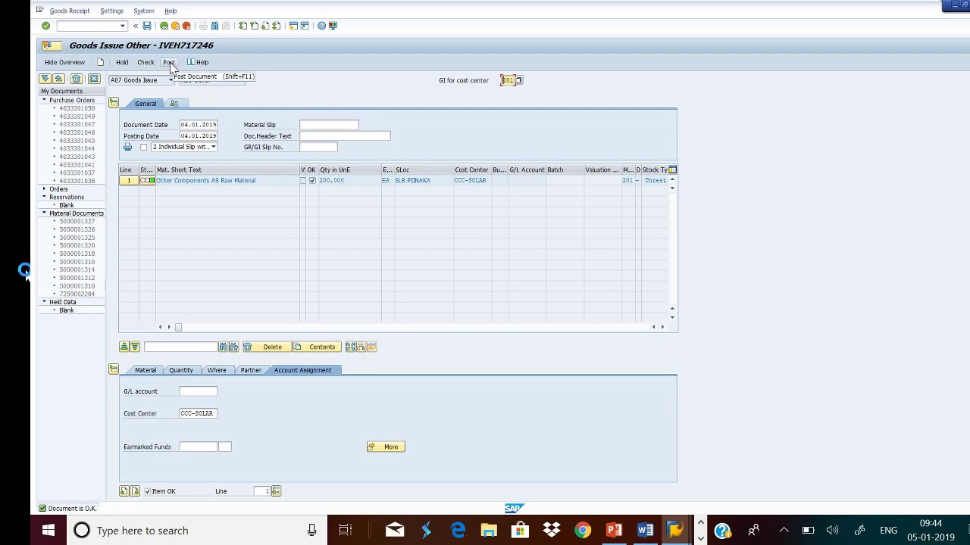
Task: Click the Hide Overview button
Action: pos(64,62)
